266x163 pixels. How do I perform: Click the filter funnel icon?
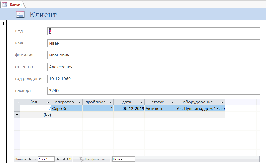click(81, 159)
